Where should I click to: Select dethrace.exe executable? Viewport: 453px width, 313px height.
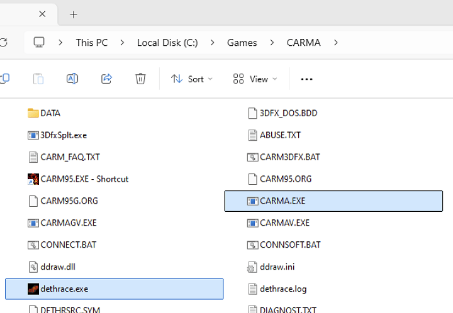[x=115, y=288]
